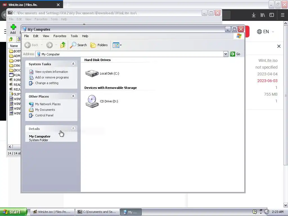Click the 7-Zip horizontal scrollbar left arrow

10,147
